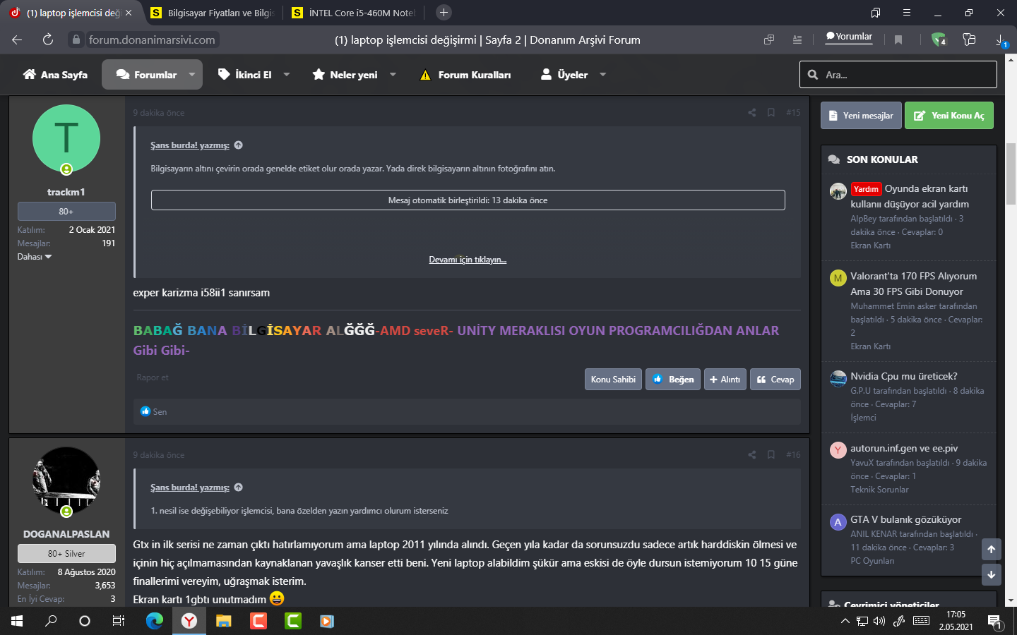Open browser downloads
This screenshot has width=1017, height=635.
[x=1001, y=40]
